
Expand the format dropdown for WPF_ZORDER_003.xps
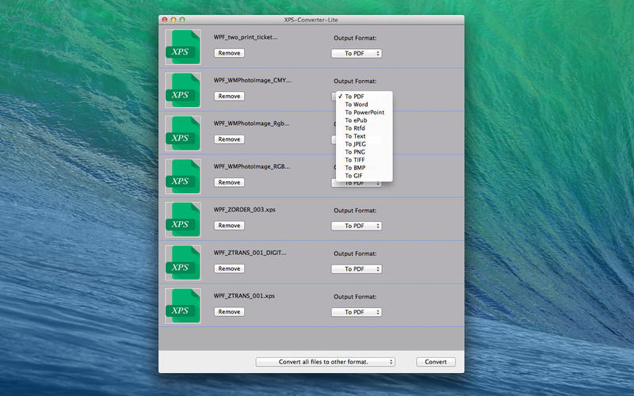[357, 226]
